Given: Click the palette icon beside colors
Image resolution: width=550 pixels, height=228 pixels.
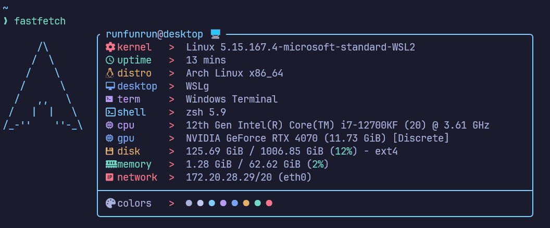Looking at the screenshot, I should click(x=110, y=203).
